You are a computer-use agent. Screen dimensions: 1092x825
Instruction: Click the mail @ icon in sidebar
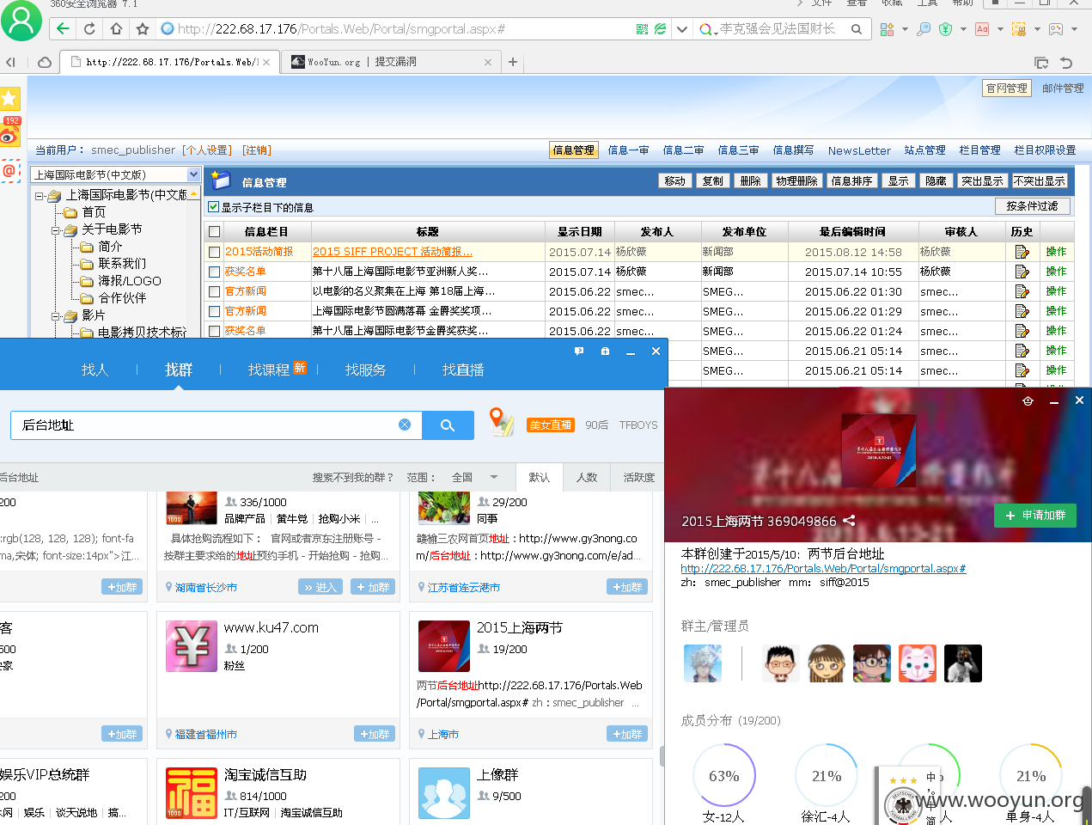pos(9,170)
